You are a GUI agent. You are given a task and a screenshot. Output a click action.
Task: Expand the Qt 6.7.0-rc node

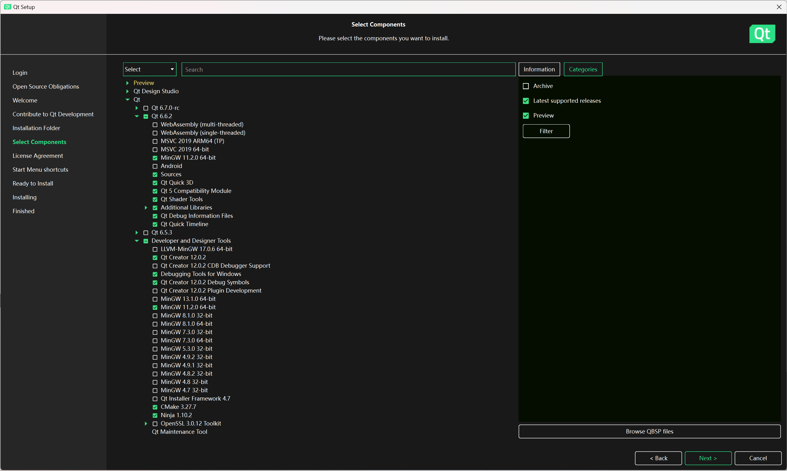click(x=137, y=108)
